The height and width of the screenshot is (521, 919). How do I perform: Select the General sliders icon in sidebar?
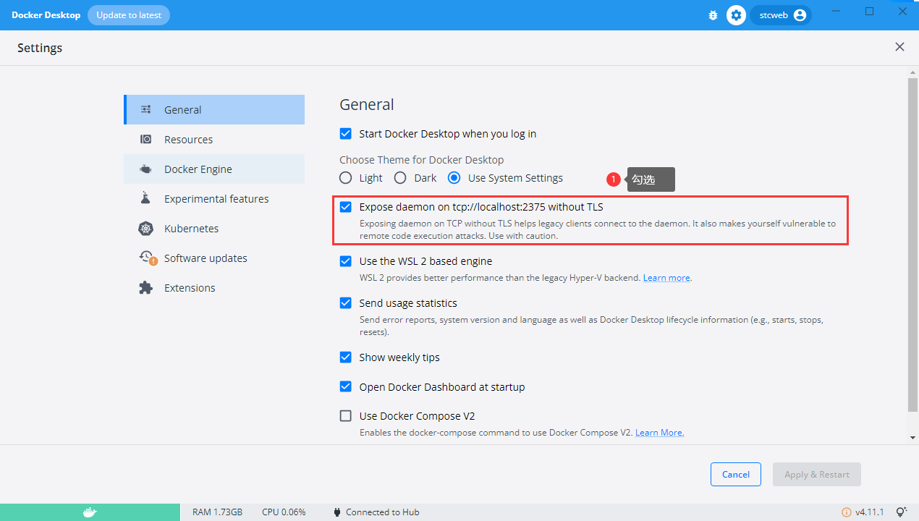145,110
